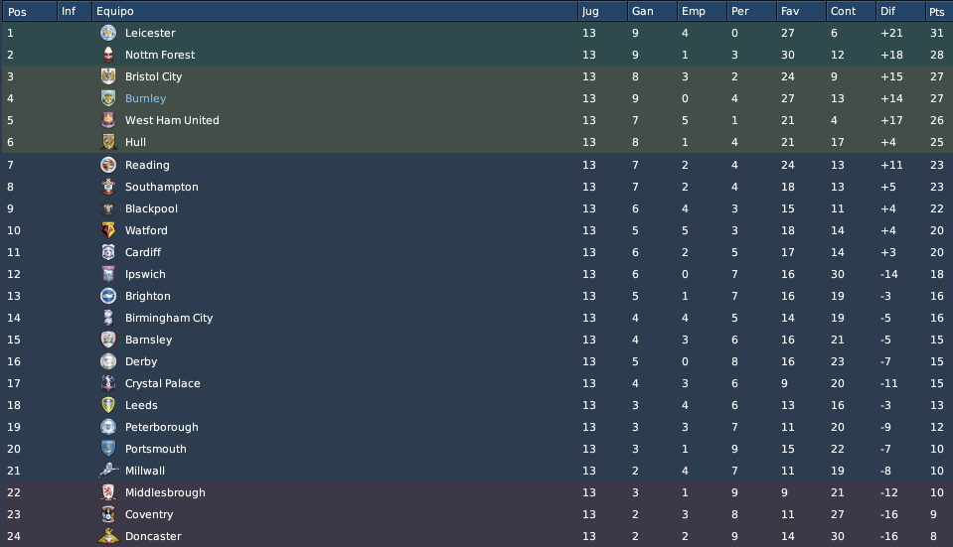Select the Middlesbrough table row
Image resolution: width=953 pixels, height=547 pixels.
(x=477, y=492)
